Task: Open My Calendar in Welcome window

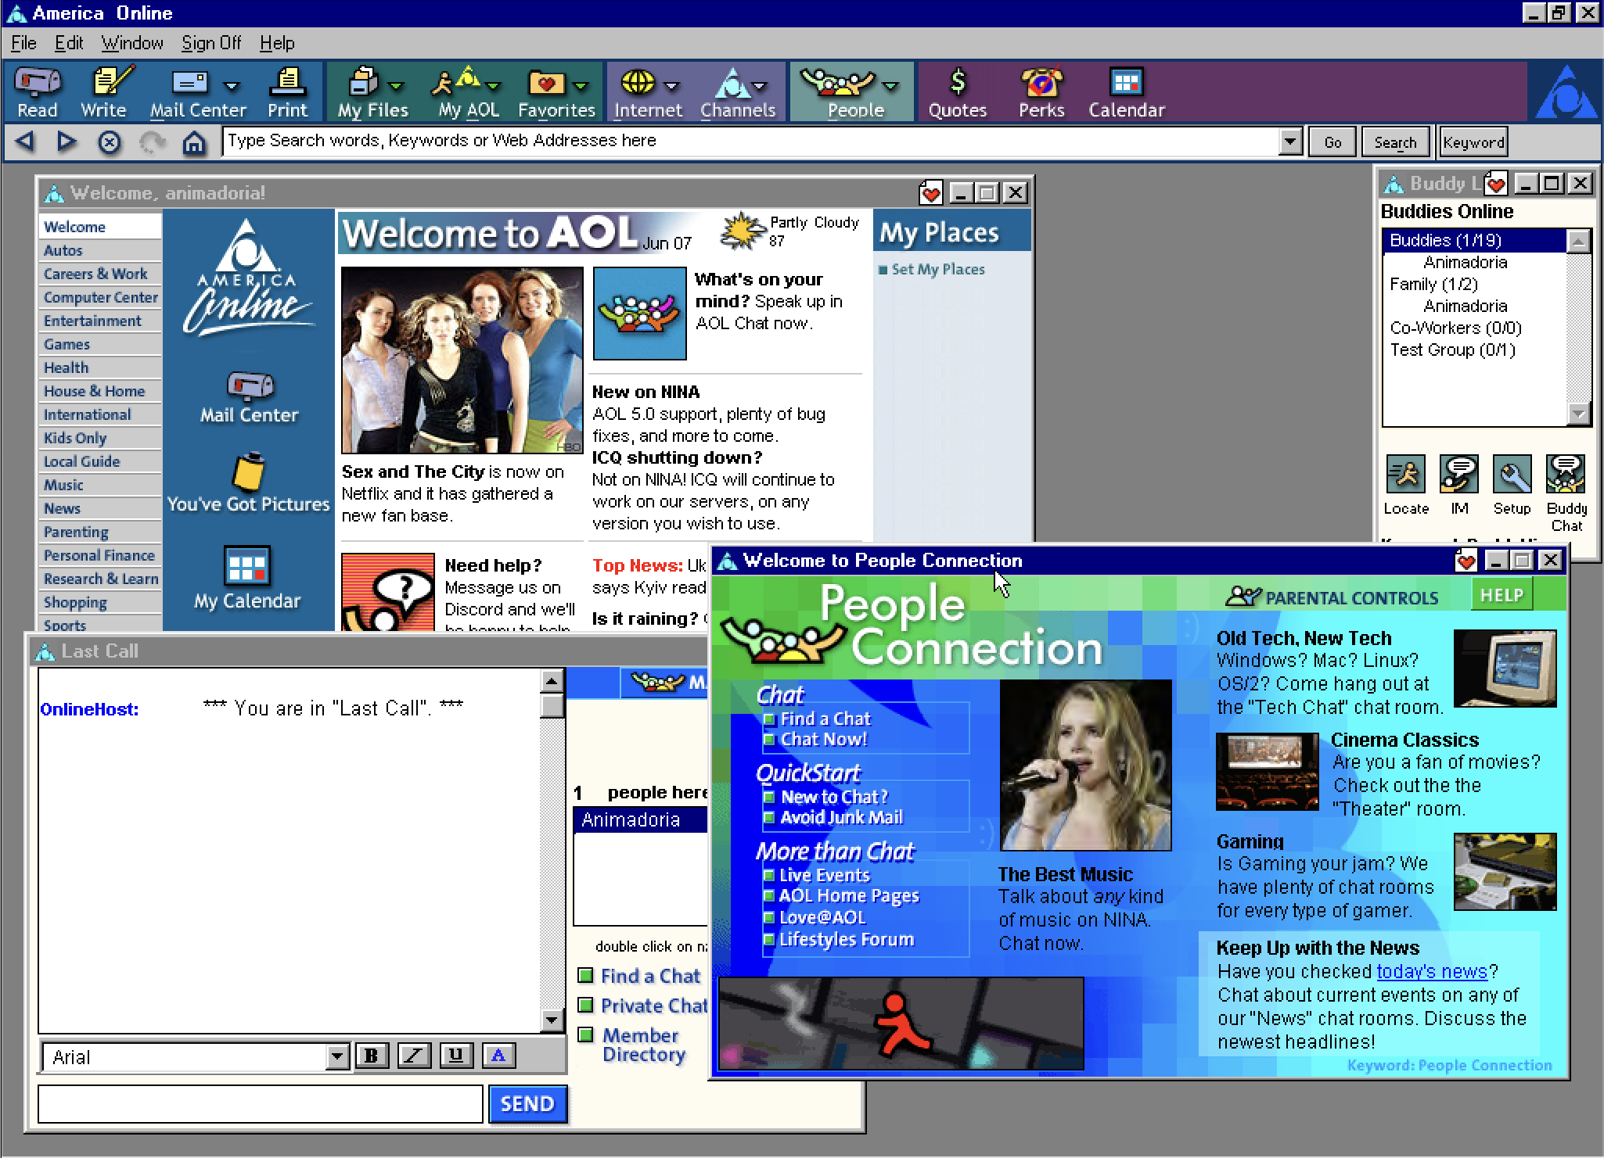Action: tap(247, 578)
